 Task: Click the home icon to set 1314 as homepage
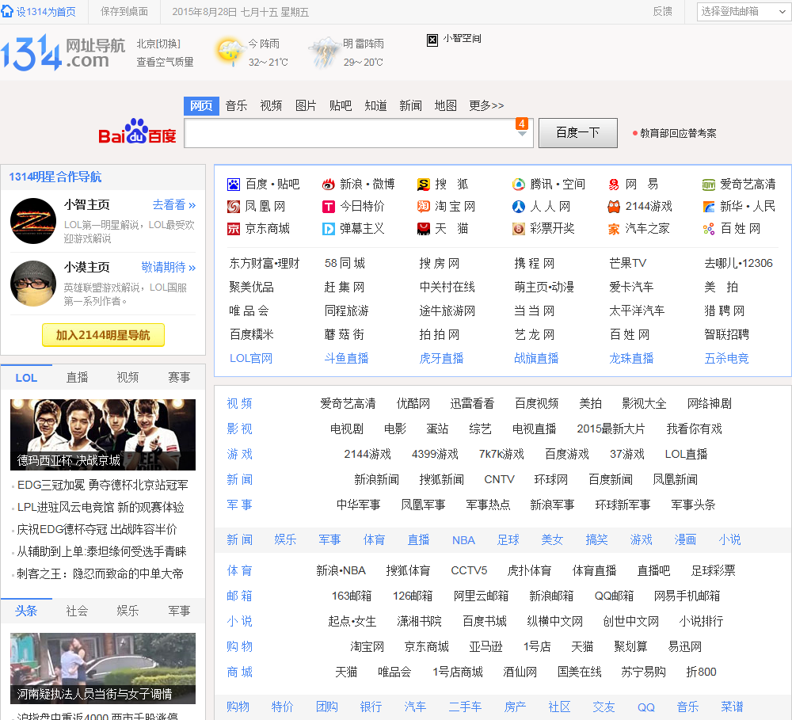[7, 11]
